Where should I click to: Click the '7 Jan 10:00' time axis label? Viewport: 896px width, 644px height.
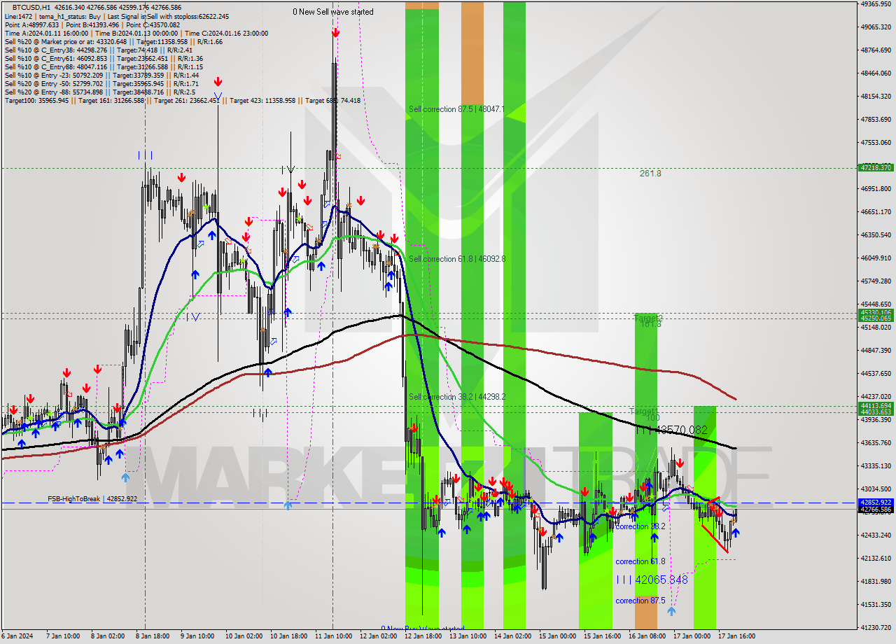(x=63, y=636)
